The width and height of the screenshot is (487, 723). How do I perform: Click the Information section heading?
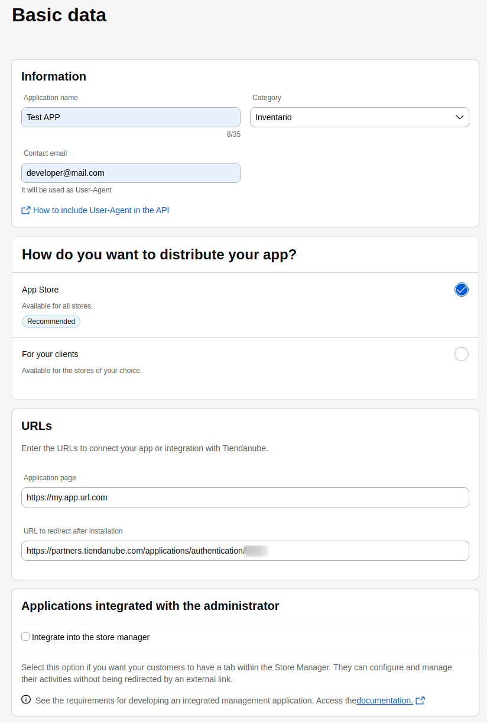click(x=53, y=76)
